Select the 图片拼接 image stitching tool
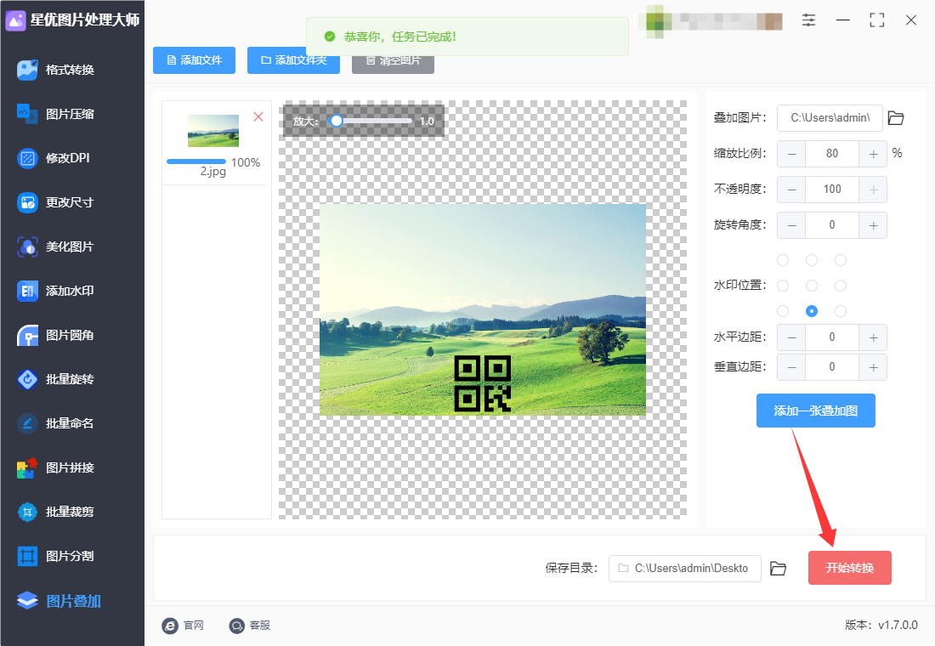 click(55, 467)
